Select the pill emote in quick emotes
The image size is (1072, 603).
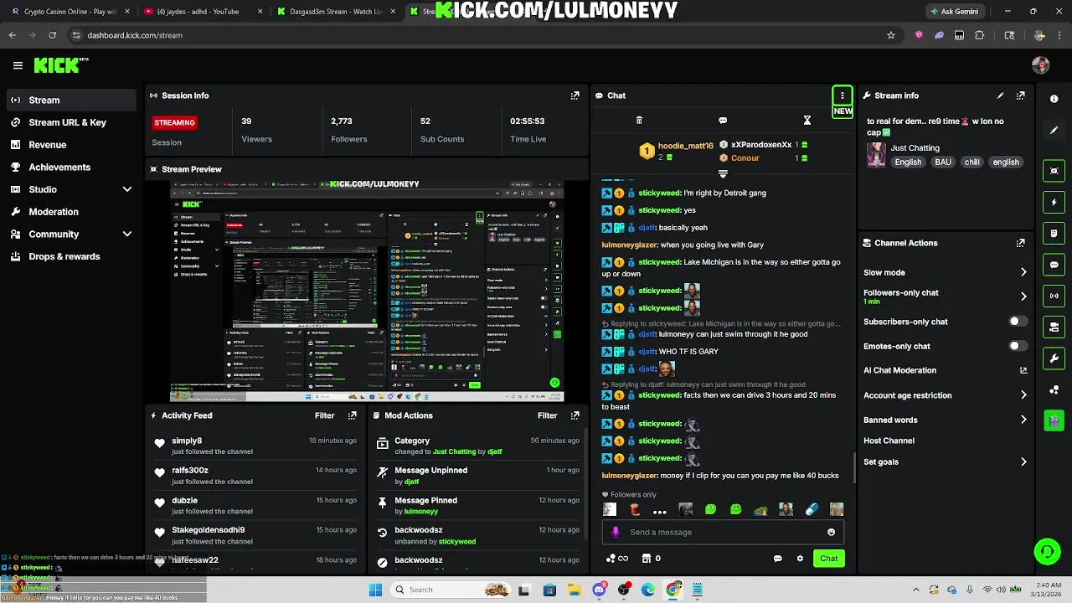pyautogui.click(x=811, y=509)
